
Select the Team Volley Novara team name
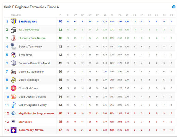pyautogui.click(x=31, y=130)
